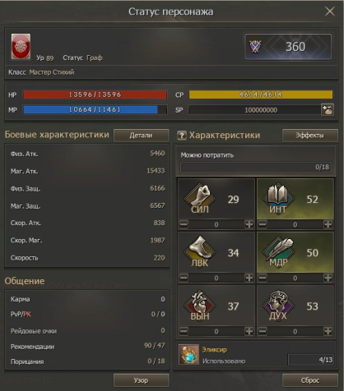The width and height of the screenshot is (344, 391).
Task: Click the ЛВК dexterity foot icon
Action: (x=200, y=252)
